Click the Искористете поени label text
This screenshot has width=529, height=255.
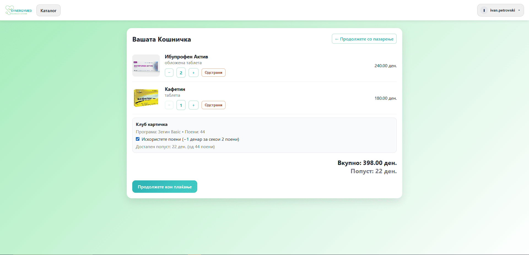(190, 139)
